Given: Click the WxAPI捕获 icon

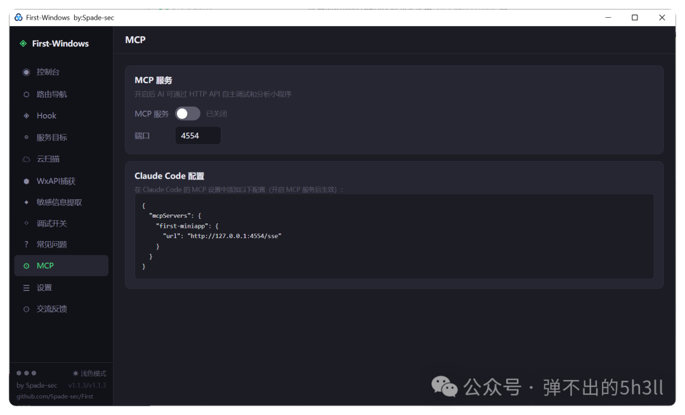Looking at the screenshot, I should point(26,181).
